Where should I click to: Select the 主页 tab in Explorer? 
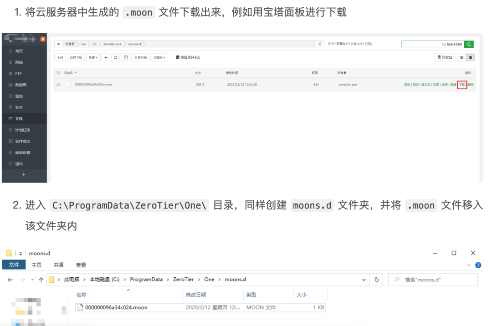pos(36,265)
